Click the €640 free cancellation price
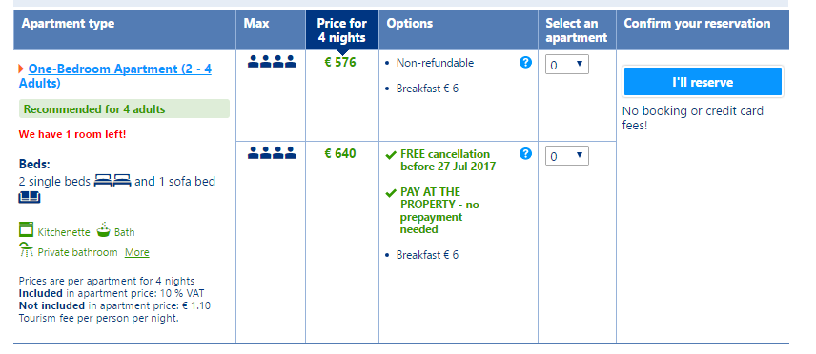816x354 pixels. click(x=340, y=153)
